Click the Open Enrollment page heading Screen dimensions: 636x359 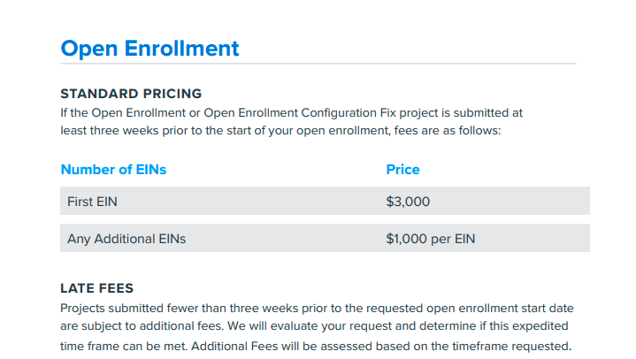[149, 48]
